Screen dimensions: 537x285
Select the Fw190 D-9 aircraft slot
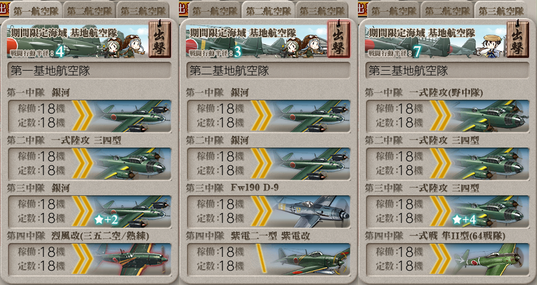point(268,211)
